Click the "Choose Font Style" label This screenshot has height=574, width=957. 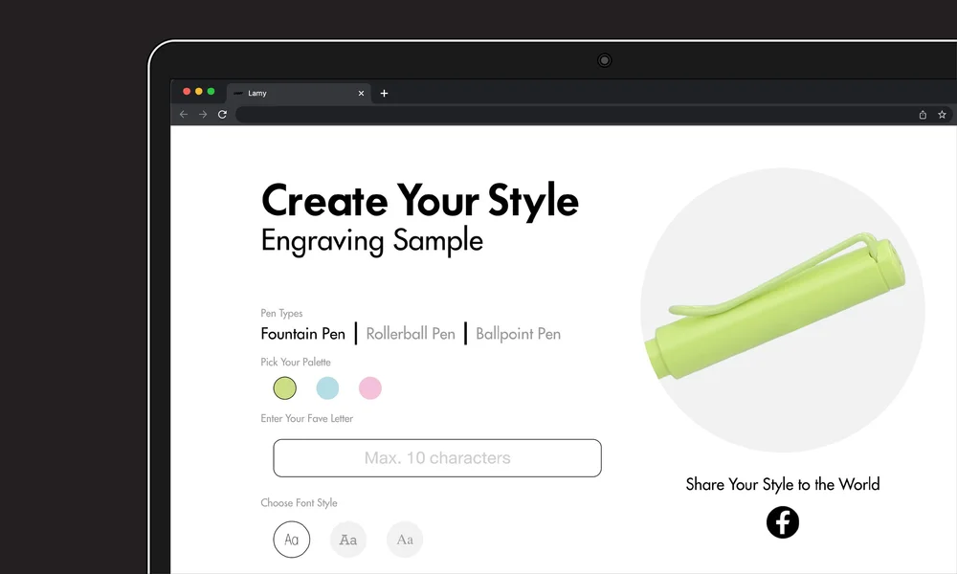299,502
